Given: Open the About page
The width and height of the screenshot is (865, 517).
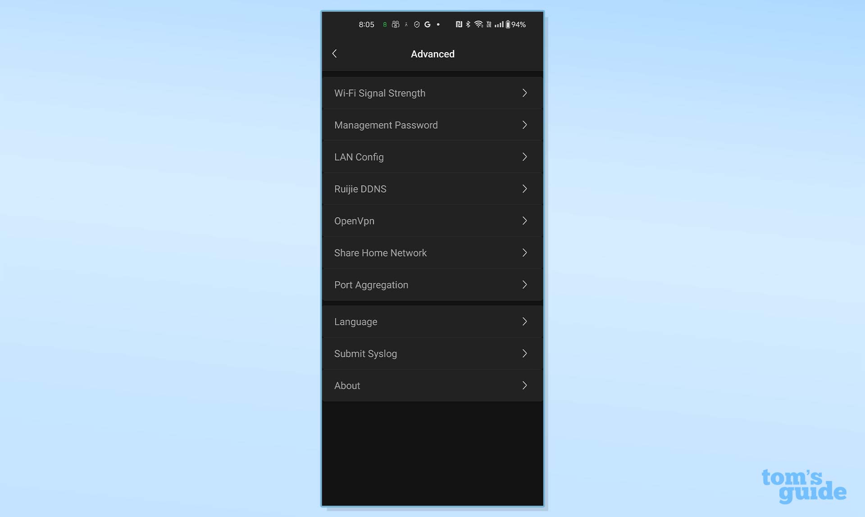Looking at the screenshot, I should (432, 385).
